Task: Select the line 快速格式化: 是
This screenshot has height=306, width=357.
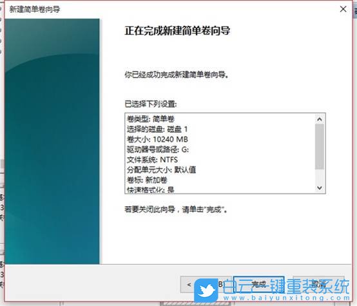Action: (x=151, y=189)
